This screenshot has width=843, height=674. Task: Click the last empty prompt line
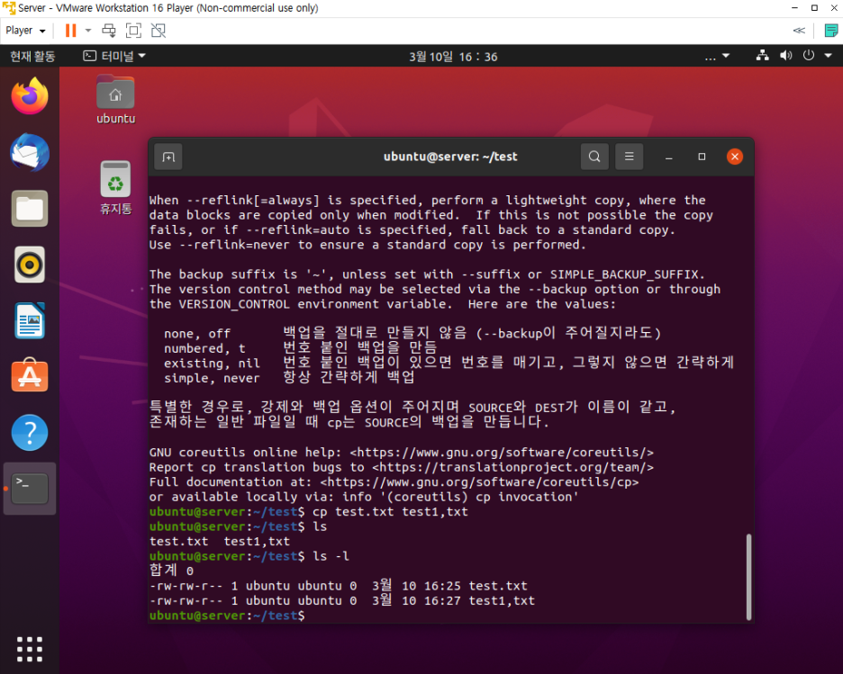(228, 616)
